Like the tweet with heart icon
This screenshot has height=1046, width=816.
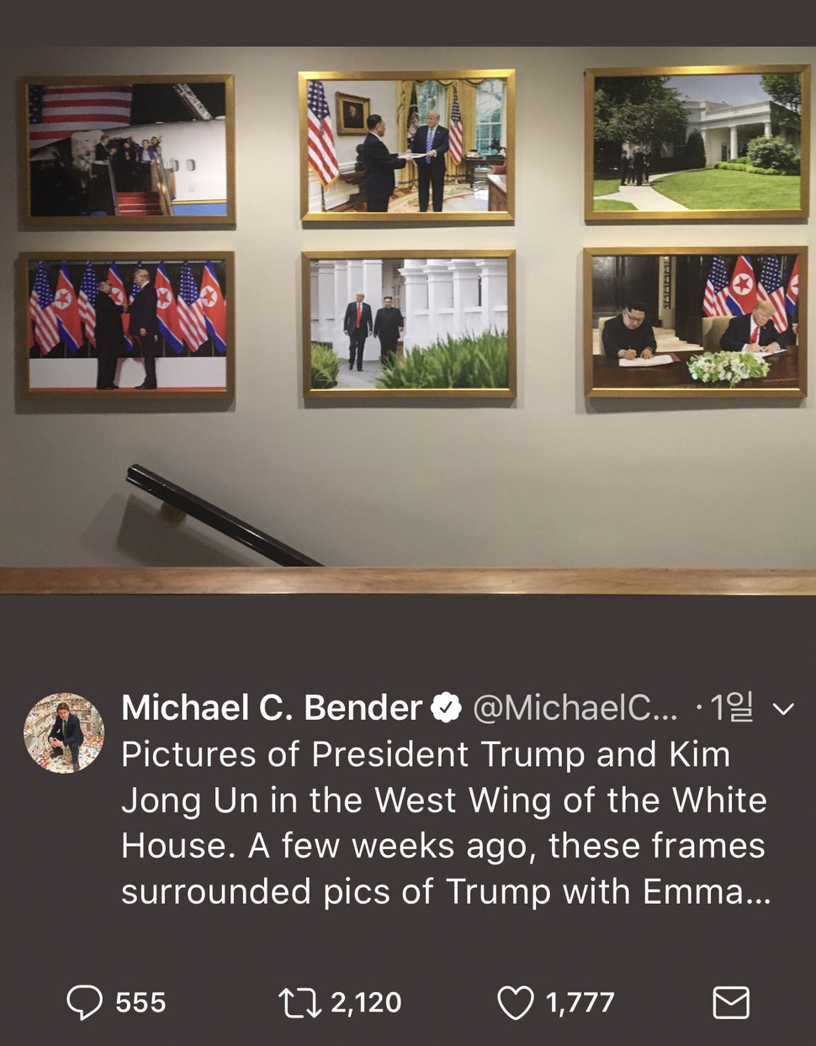[516, 1002]
